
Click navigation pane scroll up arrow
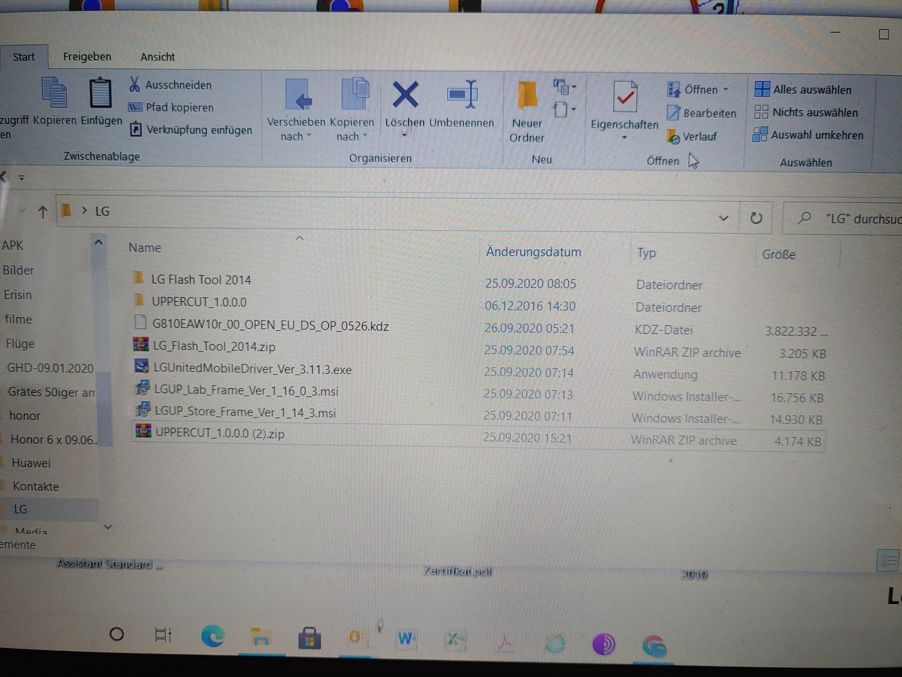[98, 243]
